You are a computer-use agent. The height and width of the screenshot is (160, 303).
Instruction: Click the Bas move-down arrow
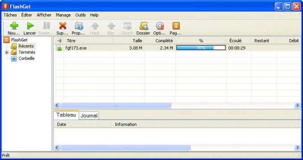[x=111, y=26]
